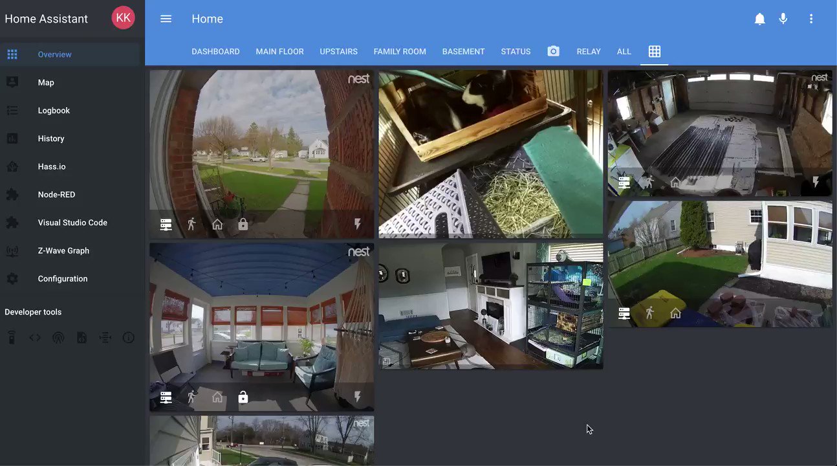
Task: Click the Z-Wave Graph antenna icon
Action: pos(12,250)
